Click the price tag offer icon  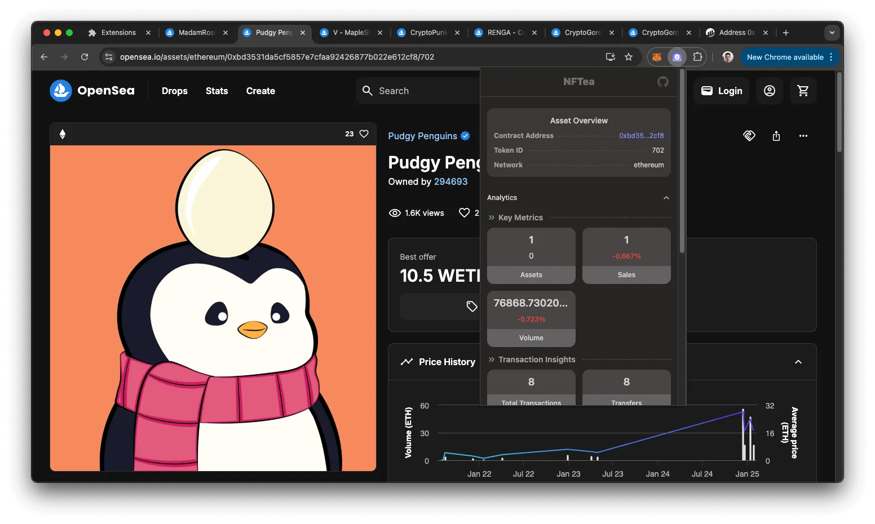472,307
